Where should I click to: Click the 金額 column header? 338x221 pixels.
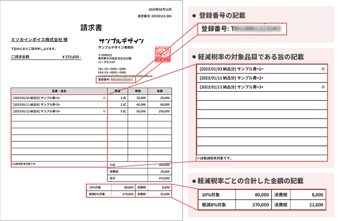click(159, 90)
